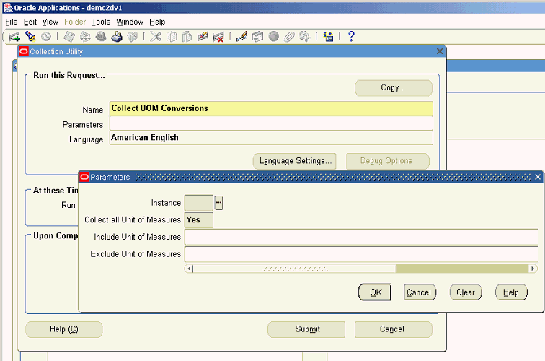Click the horizontal scrollbar thumb in Parameters
Viewport: 545px width, 361px height.
coord(294,269)
